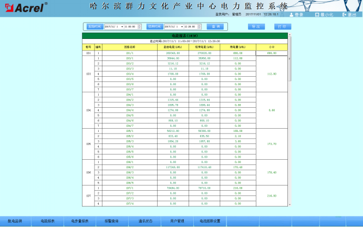Adjust the end time 12:26:00 spinner
This screenshot has width=363, height=227.
tap(199, 27)
